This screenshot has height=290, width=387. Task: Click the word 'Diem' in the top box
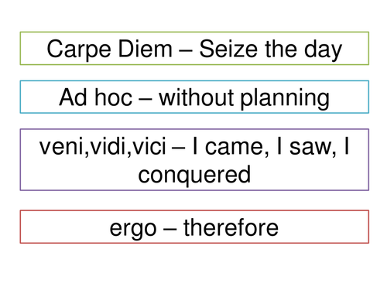[x=146, y=49]
